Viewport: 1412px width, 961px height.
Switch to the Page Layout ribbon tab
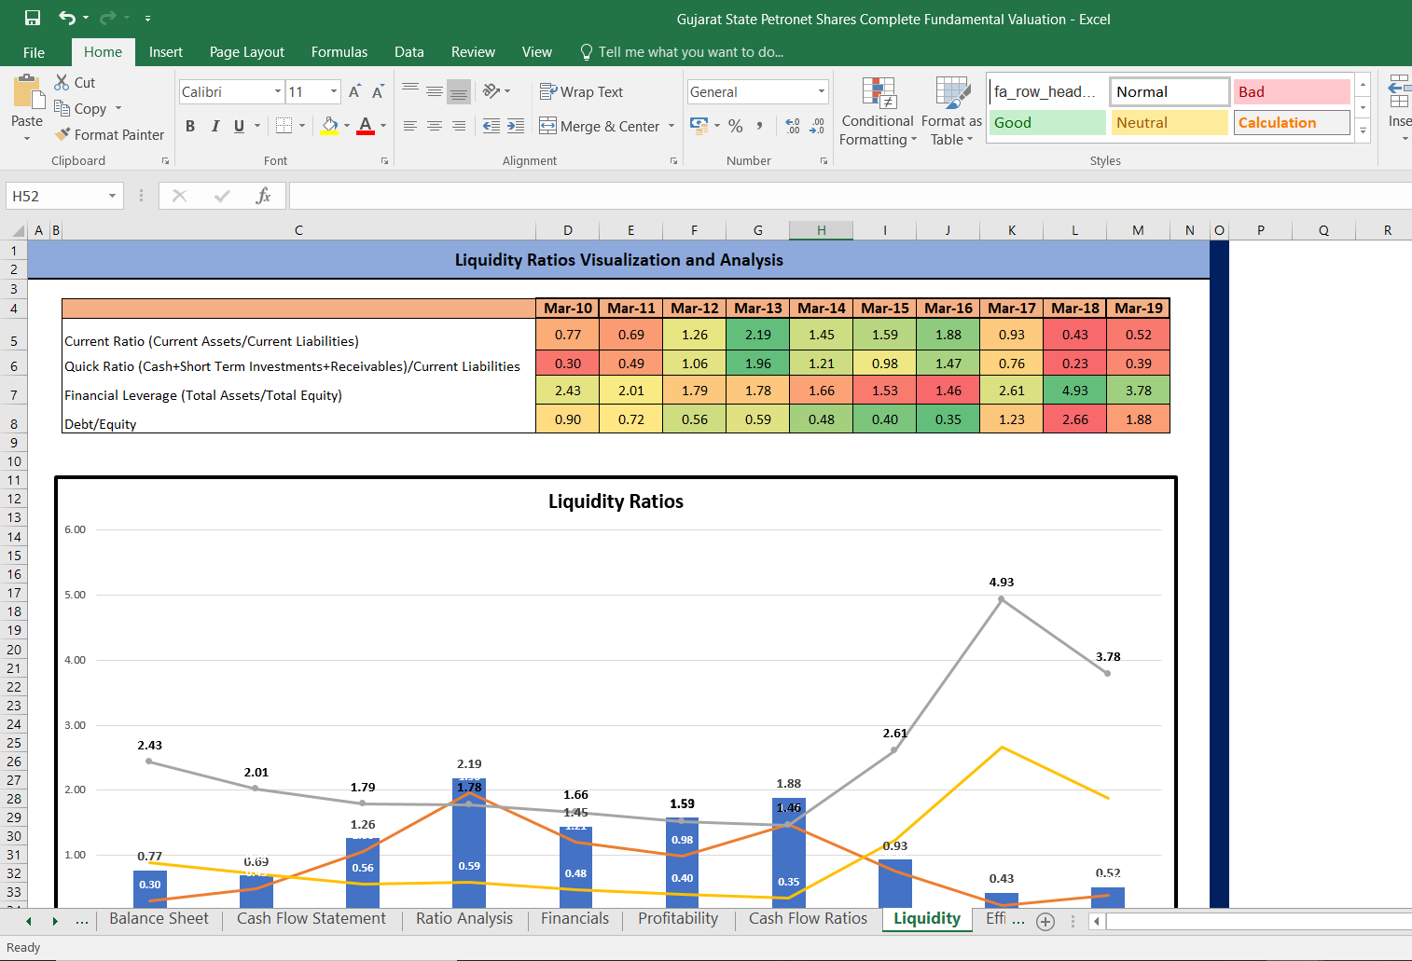247,52
